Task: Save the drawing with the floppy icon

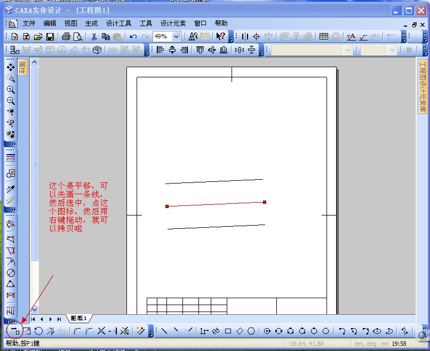Action: click(x=50, y=36)
